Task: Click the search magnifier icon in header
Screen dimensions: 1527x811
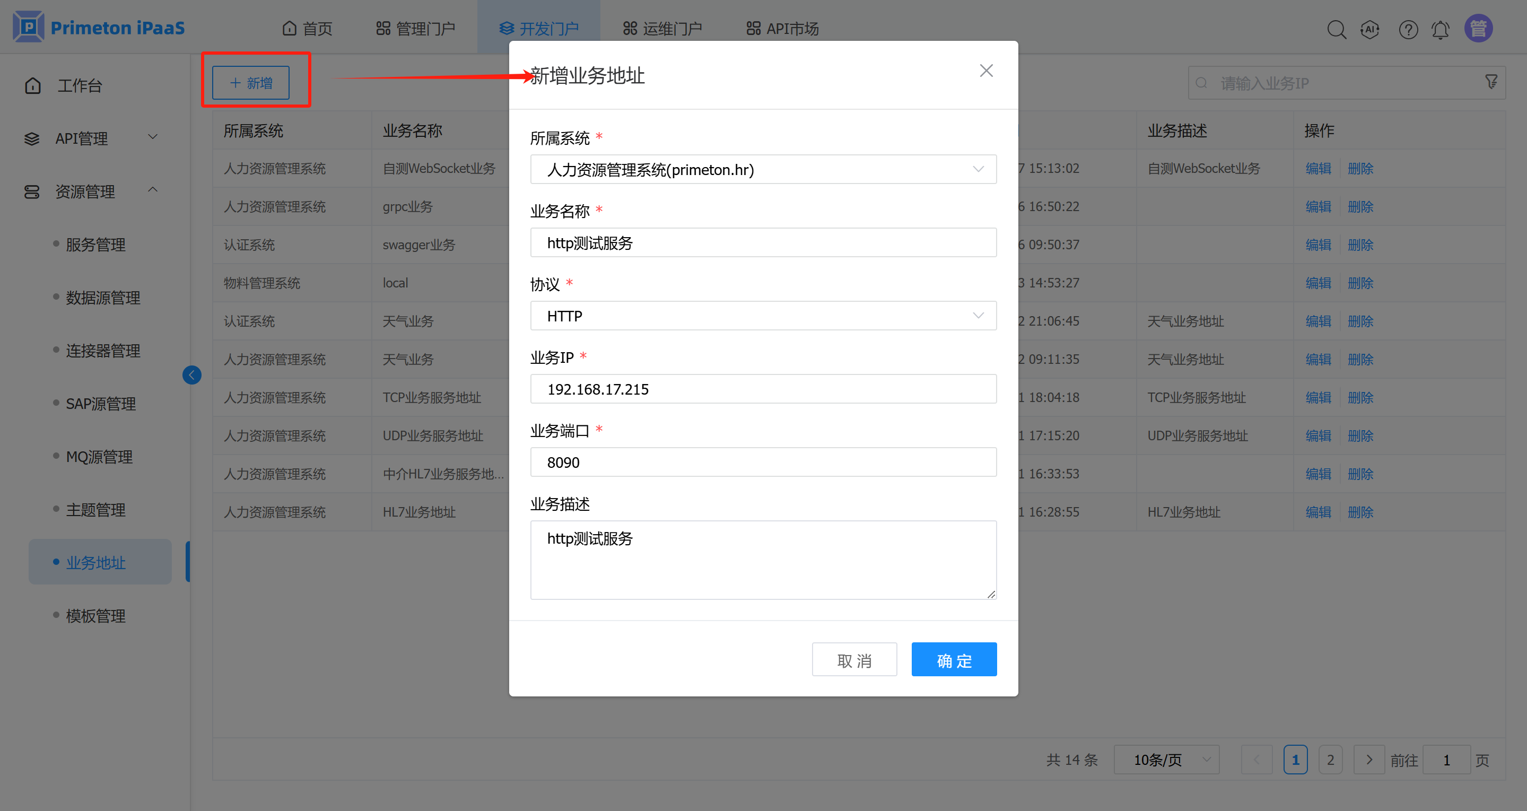Action: (1336, 29)
